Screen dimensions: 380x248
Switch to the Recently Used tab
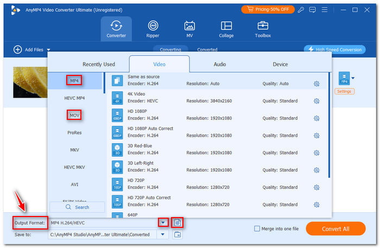coord(99,64)
